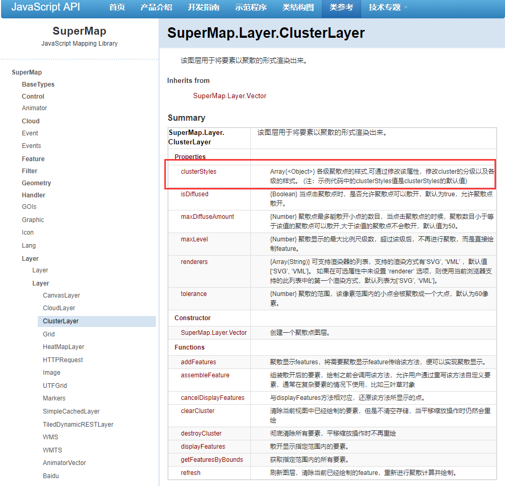Open the displayFeatures function link

pyautogui.click(x=203, y=447)
